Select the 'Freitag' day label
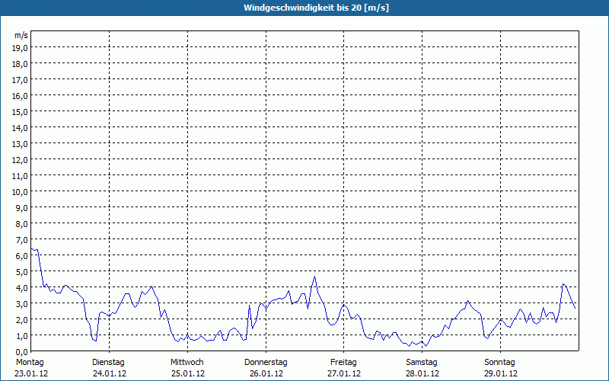Image resolution: width=609 pixels, height=381 pixels. (x=343, y=363)
